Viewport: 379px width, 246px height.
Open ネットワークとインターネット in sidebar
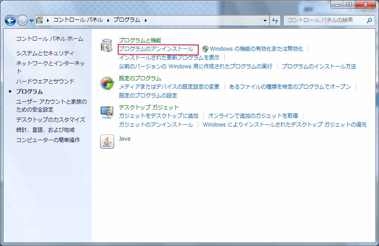click(x=50, y=67)
